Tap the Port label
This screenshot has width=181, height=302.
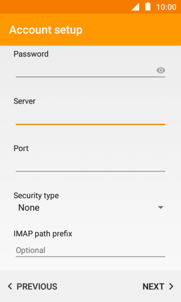pos(21,148)
